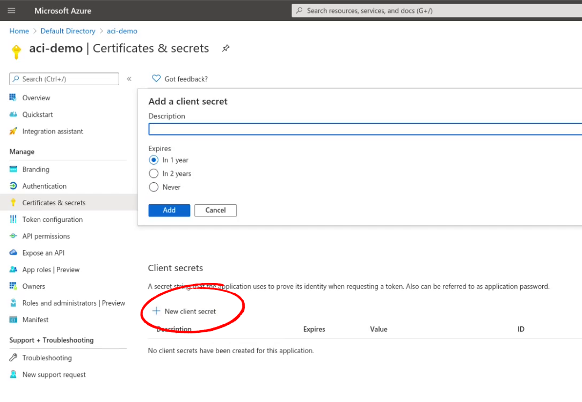The image size is (582, 402).
Task: Click the Client secrets section heading
Action: click(176, 268)
